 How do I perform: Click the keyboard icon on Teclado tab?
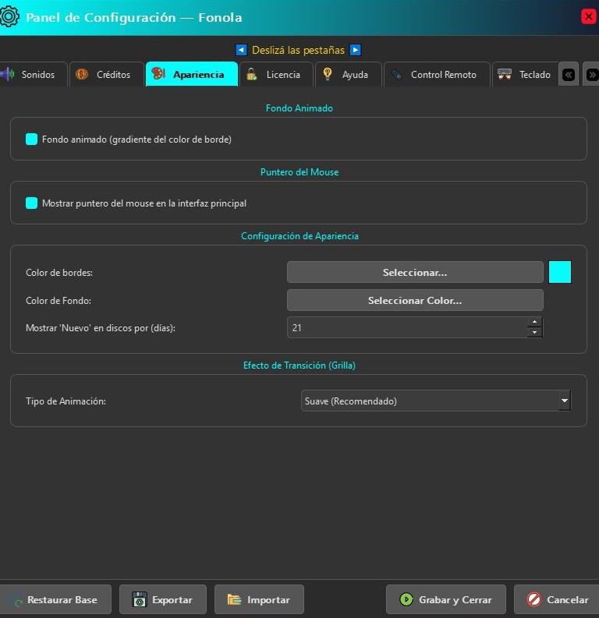(x=505, y=74)
